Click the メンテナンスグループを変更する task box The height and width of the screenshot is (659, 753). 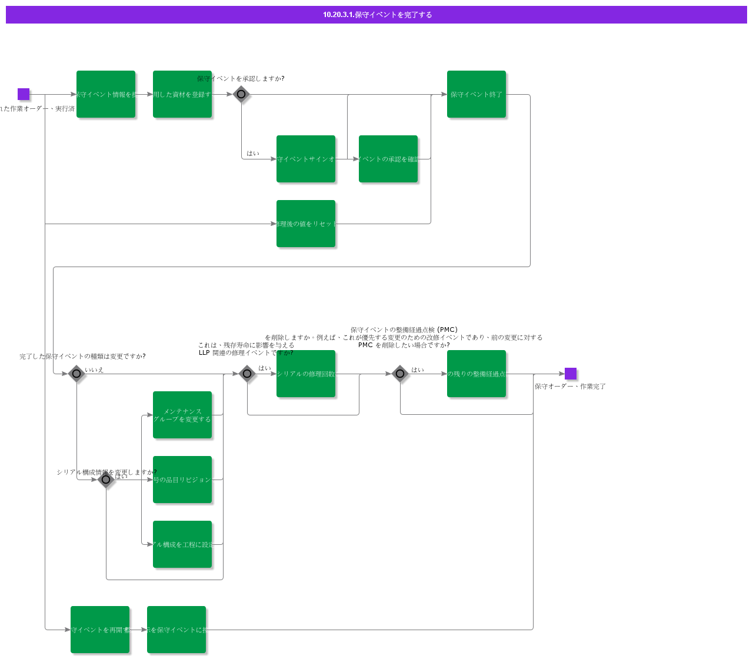tap(182, 415)
